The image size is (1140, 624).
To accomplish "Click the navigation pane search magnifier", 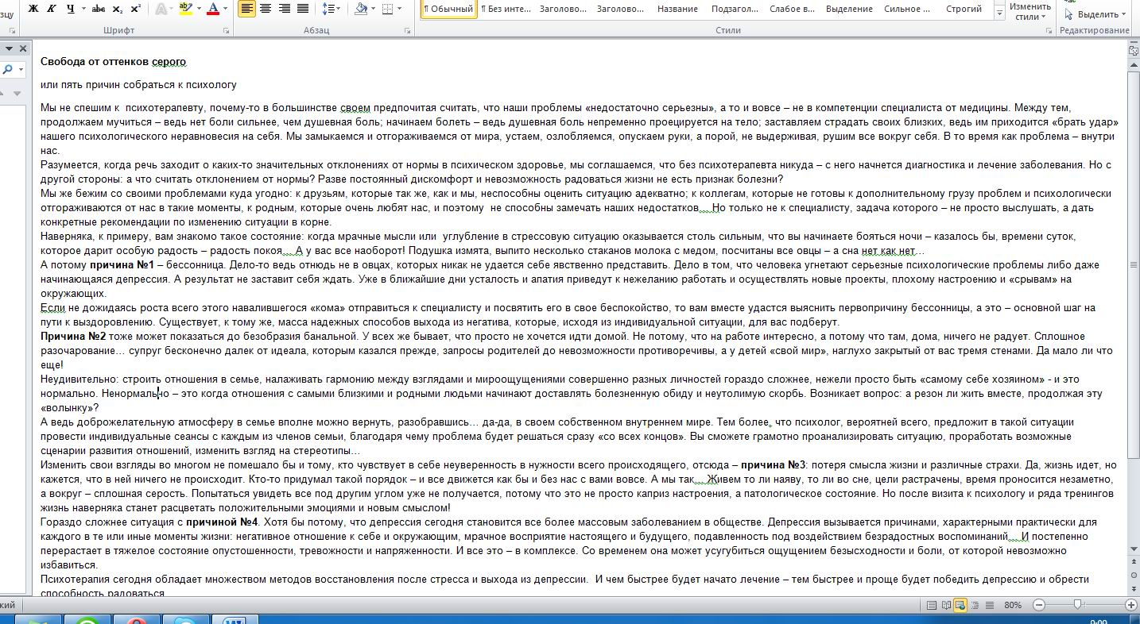I will [x=7, y=70].
